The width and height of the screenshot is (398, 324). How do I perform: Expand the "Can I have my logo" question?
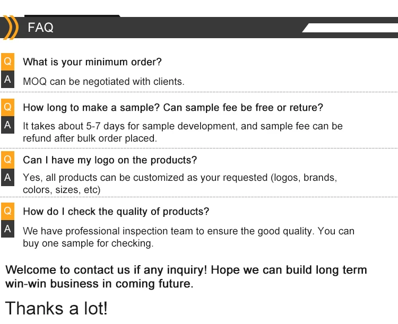point(110,160)
